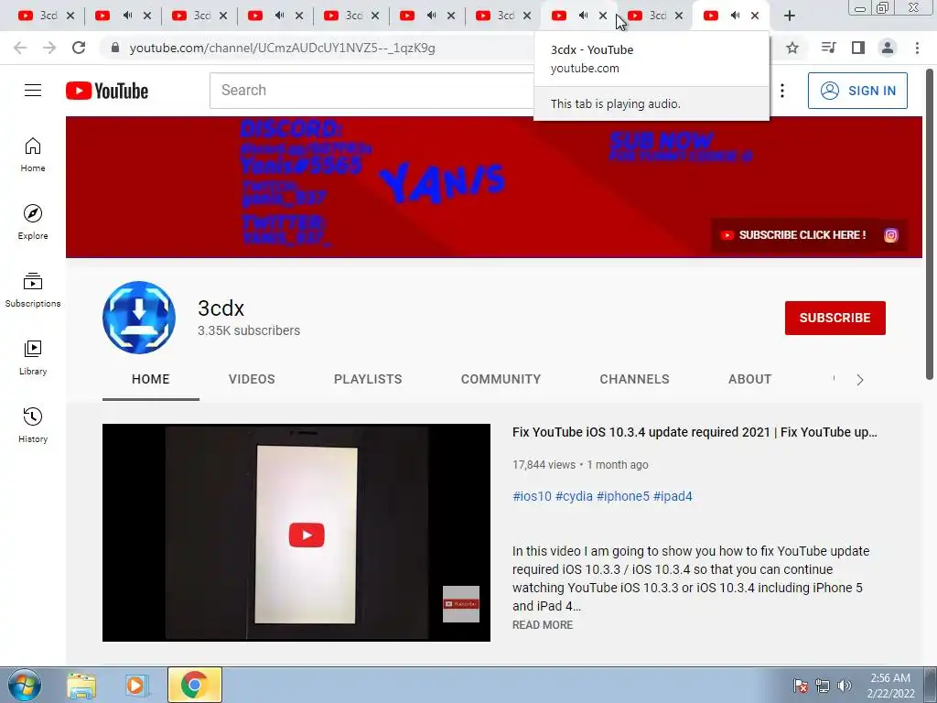
Task: Bookmark this page with the star icon
Action: (x=792, y=48)
